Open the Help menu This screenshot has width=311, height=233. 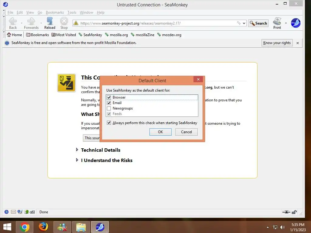(101, 12)
